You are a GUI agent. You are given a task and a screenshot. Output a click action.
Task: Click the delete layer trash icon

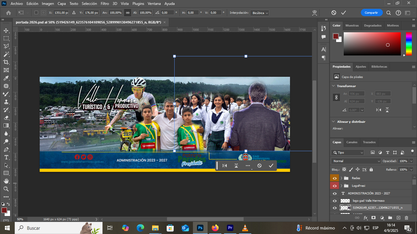pos(406,218)
